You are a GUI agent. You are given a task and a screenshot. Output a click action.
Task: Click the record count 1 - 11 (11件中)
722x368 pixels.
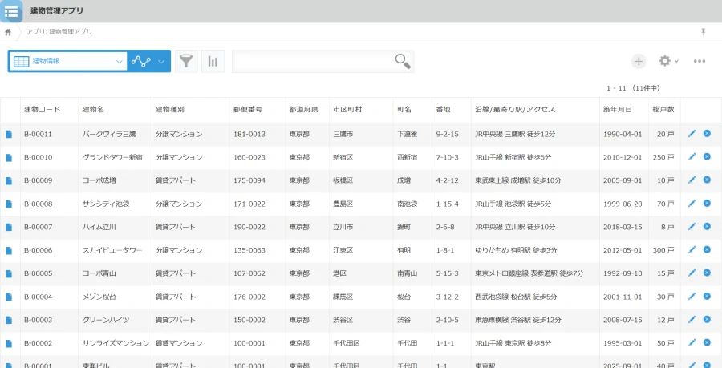633,88
